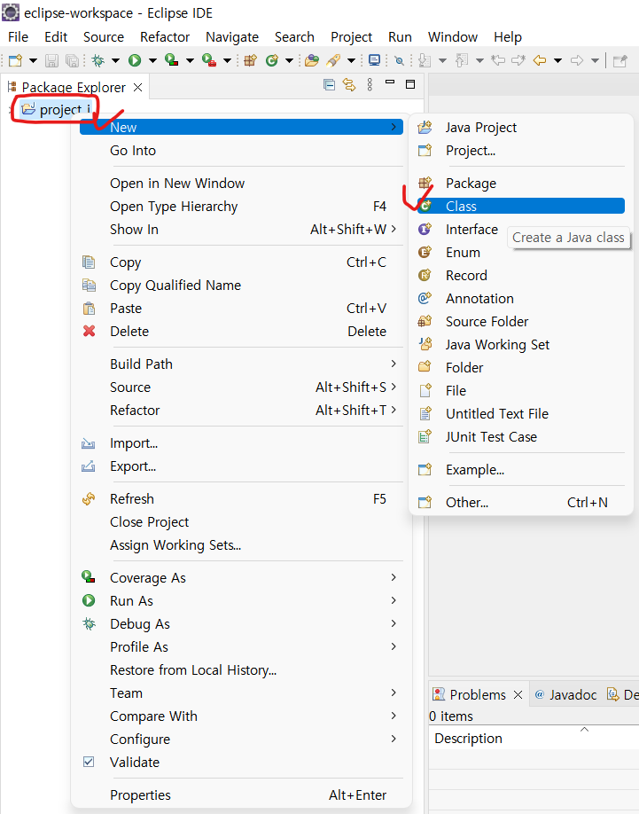Select Restore from Local History...
Viewport: 639px width, 814px height.
coord(241,670)
